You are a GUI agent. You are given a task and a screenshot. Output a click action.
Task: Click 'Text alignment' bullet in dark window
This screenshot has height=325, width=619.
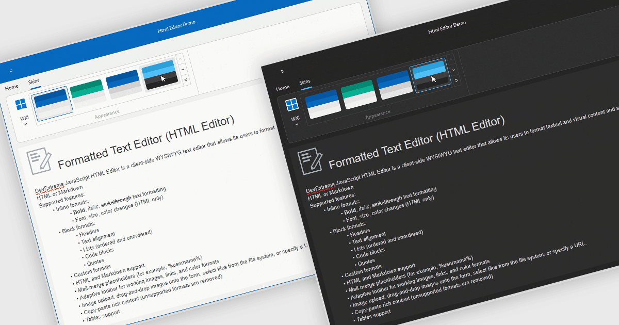coord(366,238)
